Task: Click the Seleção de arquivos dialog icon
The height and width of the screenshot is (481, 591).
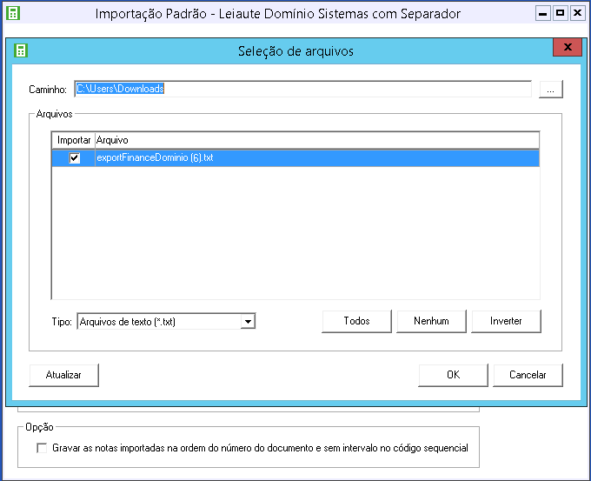Action: [x=21, y=50]
